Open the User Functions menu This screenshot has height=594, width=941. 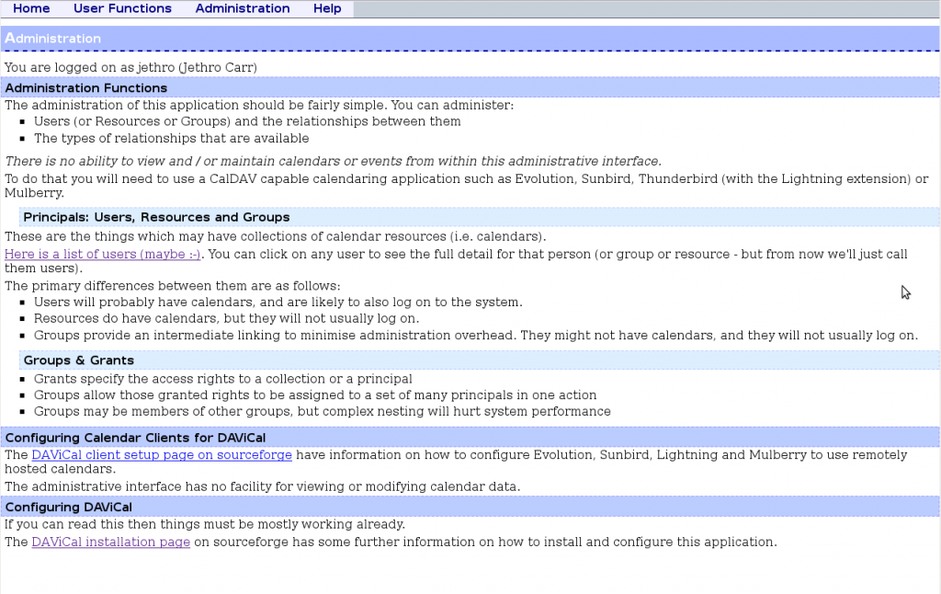tap(122, 8)
